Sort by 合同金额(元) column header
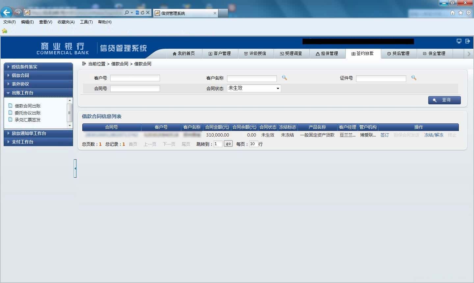The width and height of the screenshot is (474, 283). (x=217, y=127)
